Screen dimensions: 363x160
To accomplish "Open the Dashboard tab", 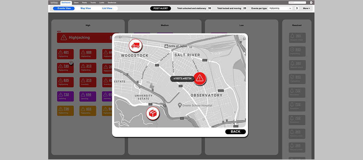I will click(66, 3).
